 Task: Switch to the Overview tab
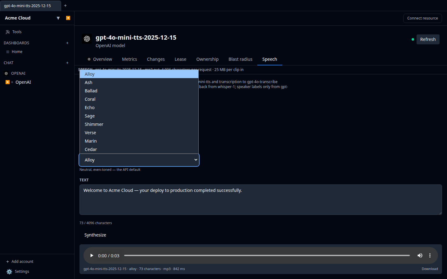click(x=100, y=59)
